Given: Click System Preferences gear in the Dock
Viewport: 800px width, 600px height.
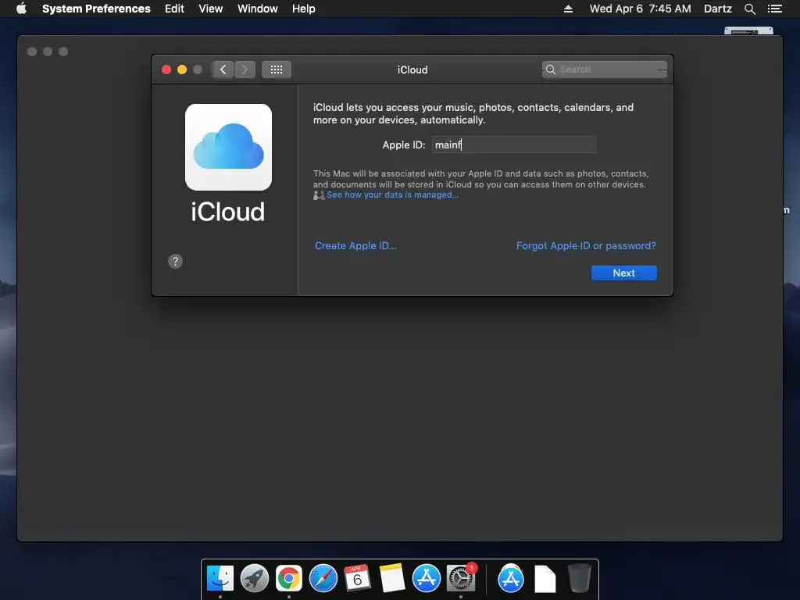Looking at the screenshot, I should [x=461, y=578].
